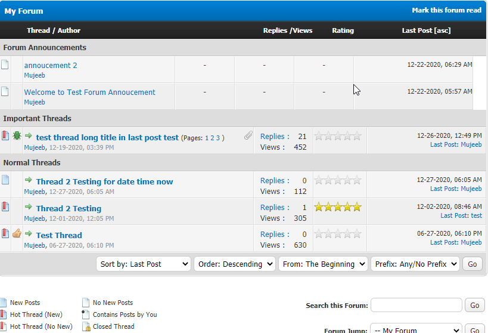The height and width of the screenshot is (333, 488).
Task: Rate "Test Thread" using its star rating
Action: [x=338, y=234]
